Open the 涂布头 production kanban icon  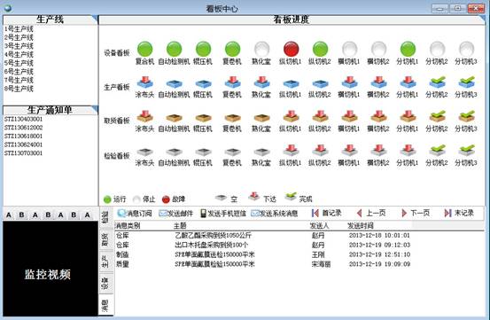[144, 82]
